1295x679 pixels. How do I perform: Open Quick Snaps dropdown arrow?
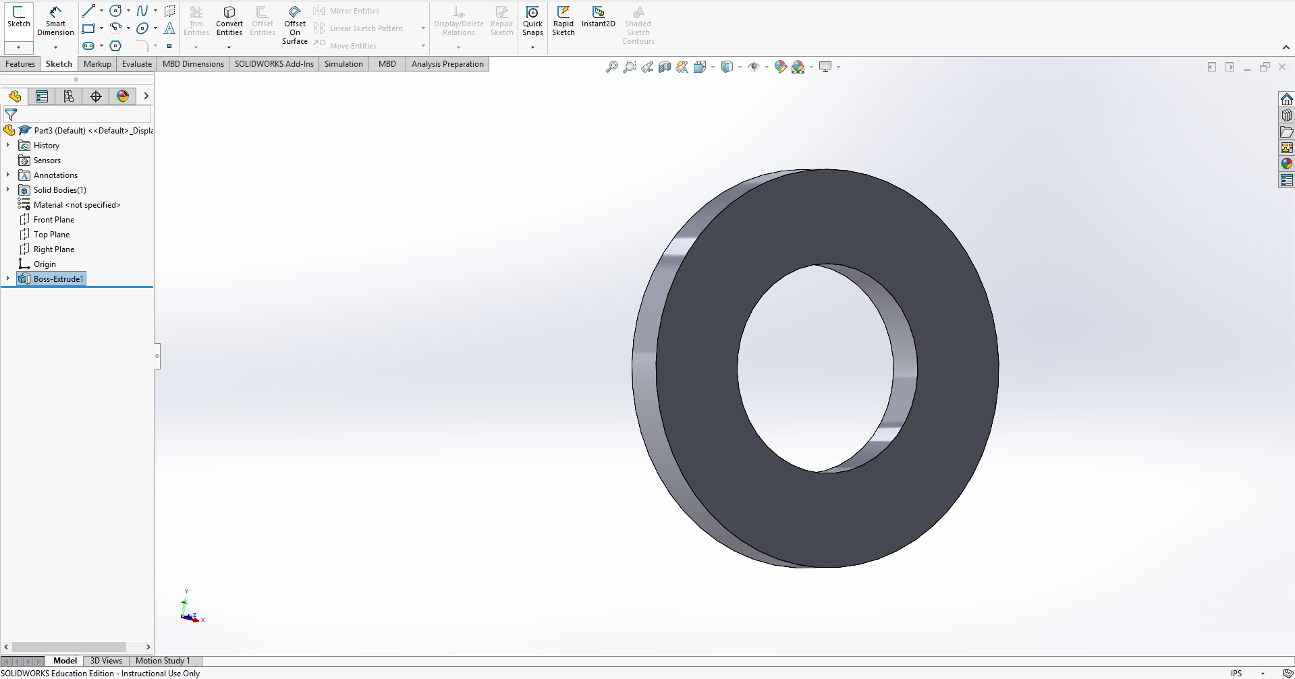click(x=532, y=47)
